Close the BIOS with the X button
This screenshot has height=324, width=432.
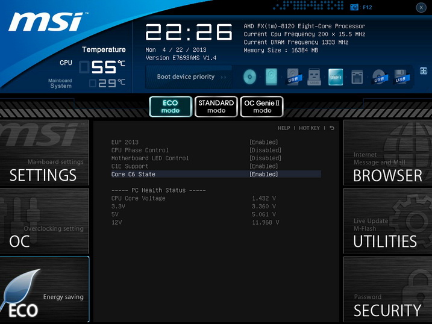(x=421, y=7)
